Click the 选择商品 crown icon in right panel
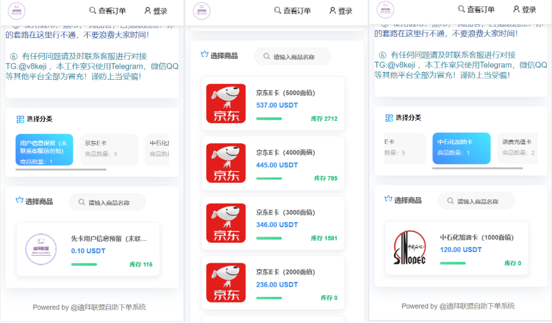The height and width of the screenshot is (323, 552). coord(388,199)
